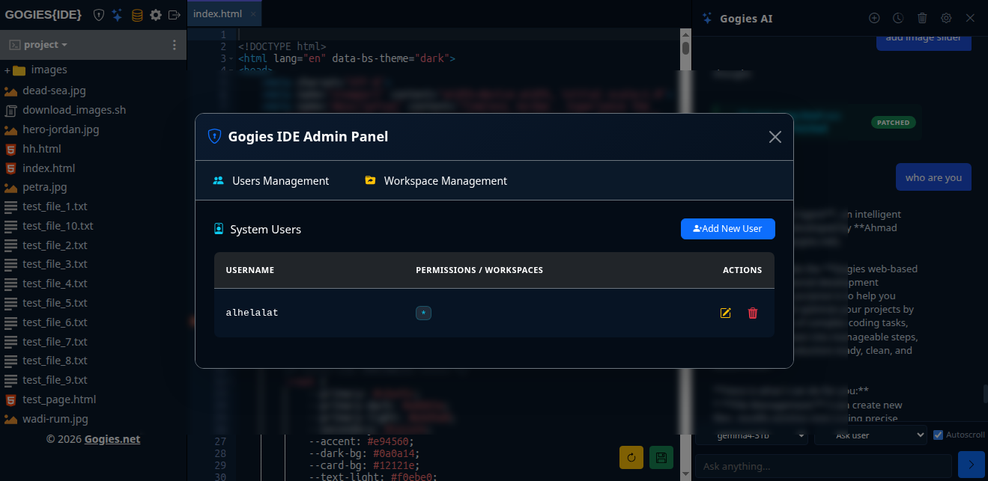
Task: Close the Admin Panel dialog
Action: coord(775,137)
